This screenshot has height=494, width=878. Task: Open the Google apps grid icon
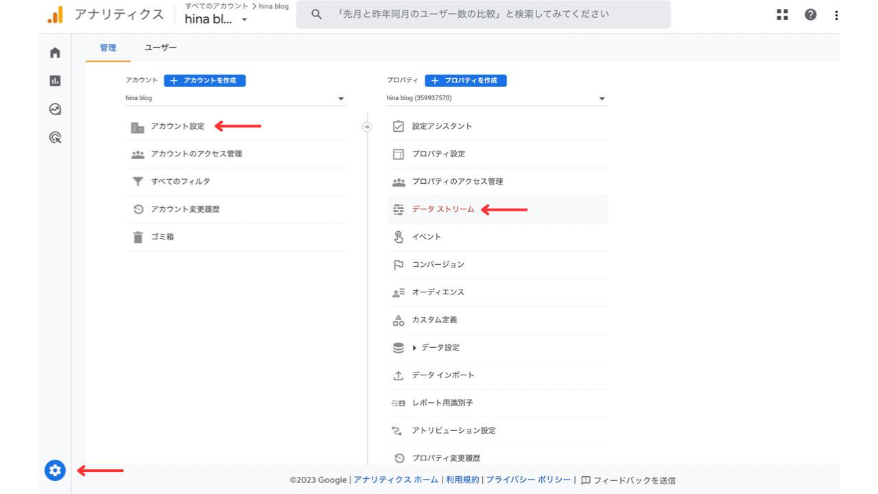[x=782, y=14]
